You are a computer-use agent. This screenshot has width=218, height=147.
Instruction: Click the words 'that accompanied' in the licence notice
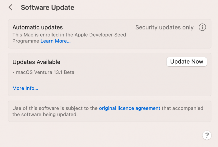tap(182, 108)
